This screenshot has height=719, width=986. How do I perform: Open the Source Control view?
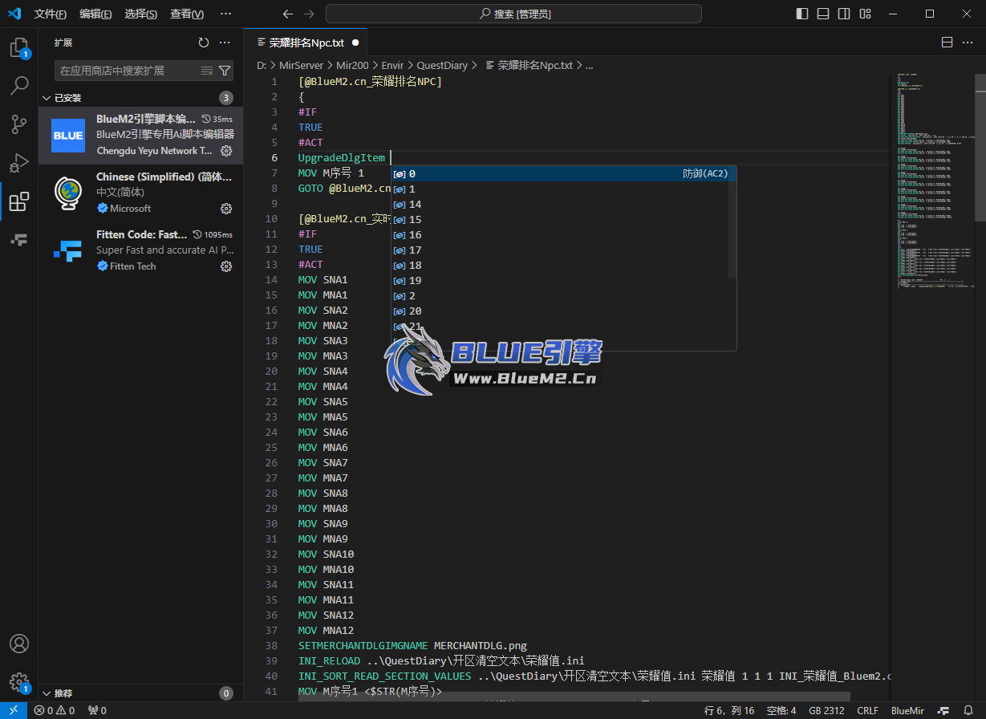[x=19, y=124]
